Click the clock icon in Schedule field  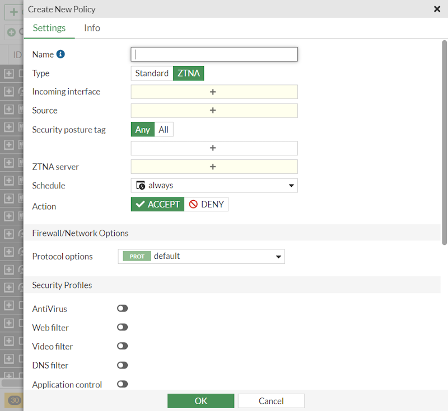click(x=140, y=185)
